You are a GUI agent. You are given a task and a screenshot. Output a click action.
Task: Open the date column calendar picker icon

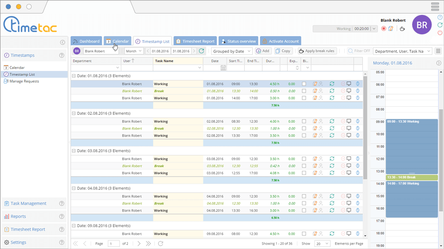[x=223, y=68]
